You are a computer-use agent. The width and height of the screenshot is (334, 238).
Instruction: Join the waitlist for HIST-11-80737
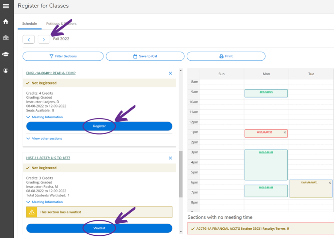(99, 228)
